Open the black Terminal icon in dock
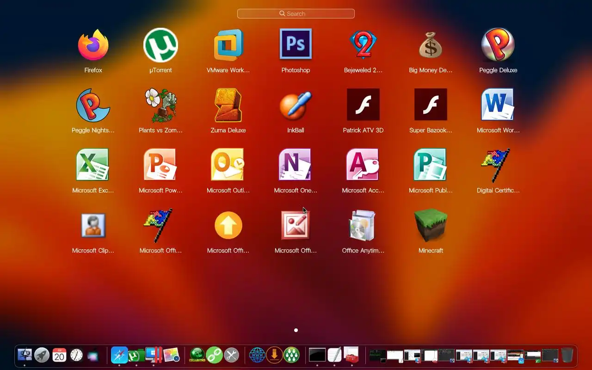592x370 pixels. [317, 355]
